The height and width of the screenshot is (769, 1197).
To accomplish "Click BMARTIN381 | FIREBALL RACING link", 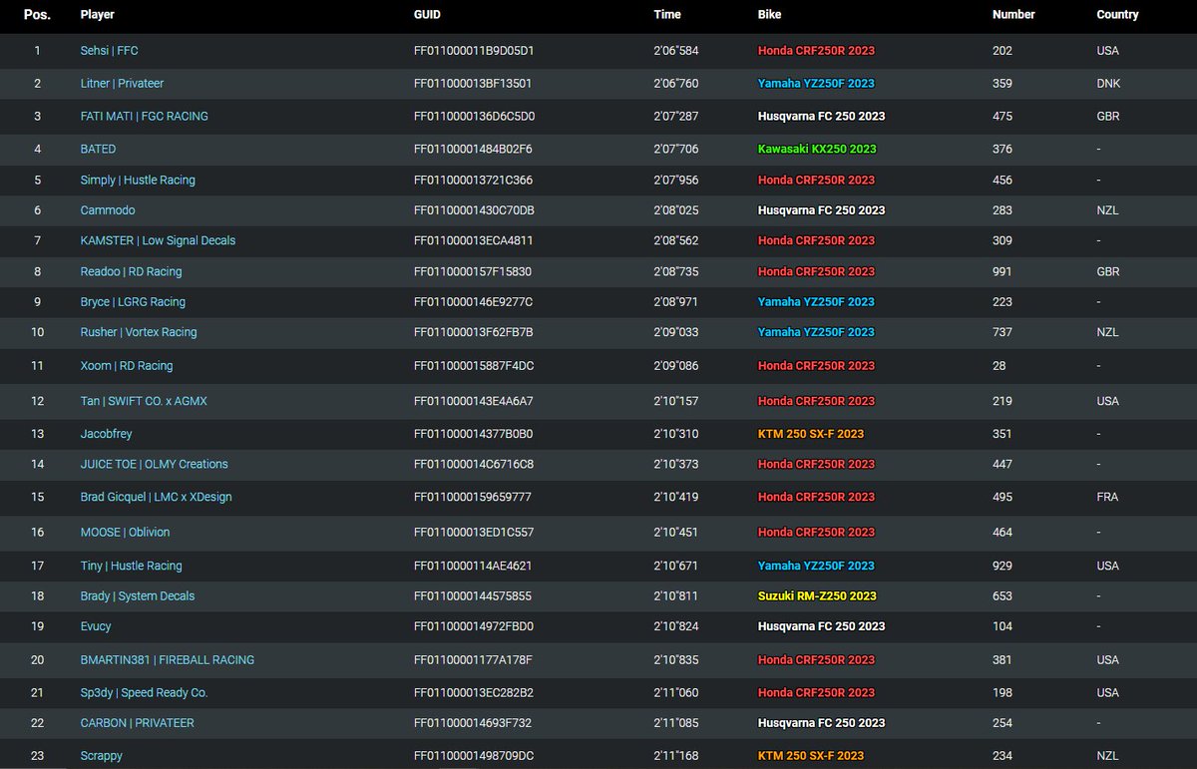I will 168,659.
